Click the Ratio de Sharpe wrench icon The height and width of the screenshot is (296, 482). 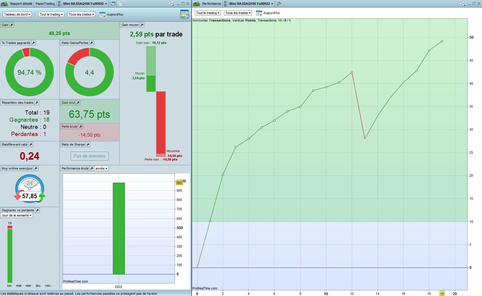click(88, 144)
